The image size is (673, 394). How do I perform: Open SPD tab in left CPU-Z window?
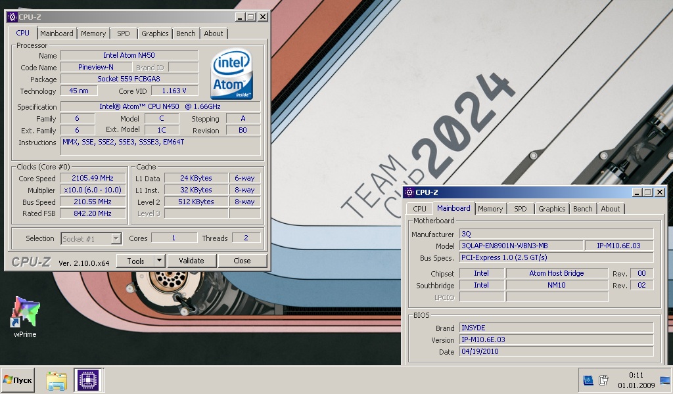[x=124, y=33]
